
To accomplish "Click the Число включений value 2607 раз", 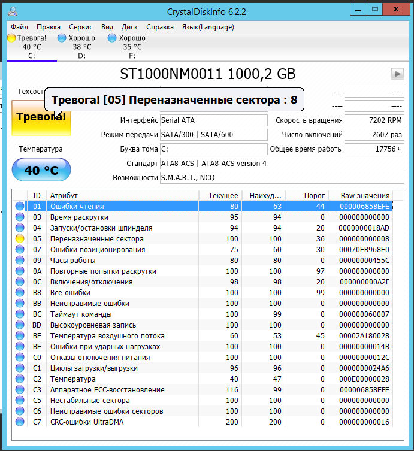I will [x=374, y=135].
